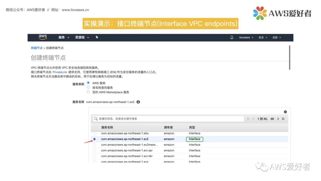Open the 服务 dropdown menu
The image size is (321, 181).
[x=64, y=38]
